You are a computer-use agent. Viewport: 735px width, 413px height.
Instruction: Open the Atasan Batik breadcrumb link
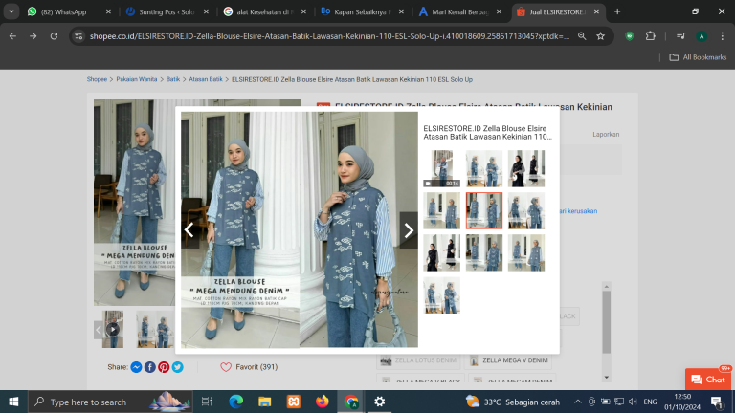pos(206,79)
